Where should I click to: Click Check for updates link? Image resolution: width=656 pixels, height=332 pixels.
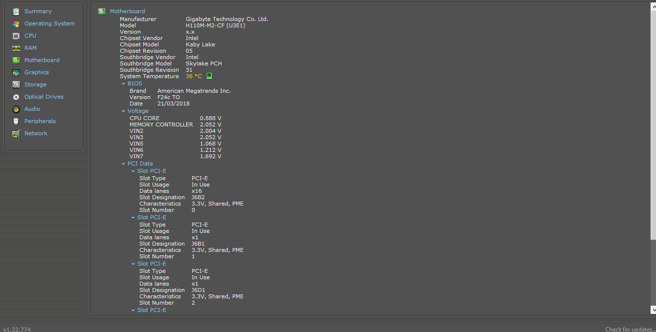(630, 330)
